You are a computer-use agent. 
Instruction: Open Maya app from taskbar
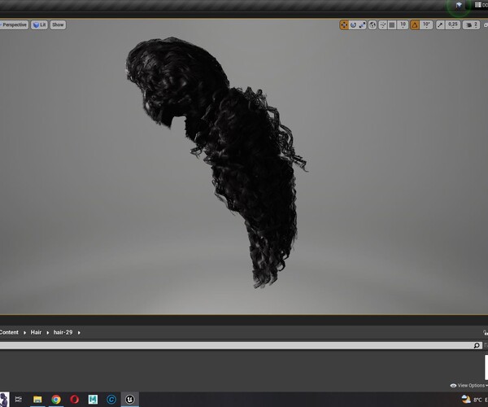93,399
